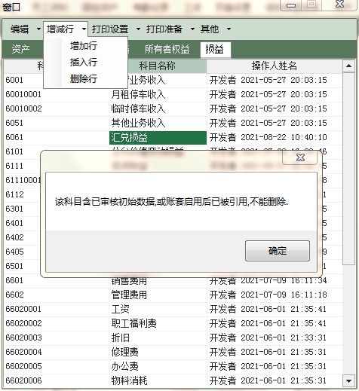Viewport: 359px width, 391px height.
Task: Click account code 66020004
Action: (x=23, y=352)
